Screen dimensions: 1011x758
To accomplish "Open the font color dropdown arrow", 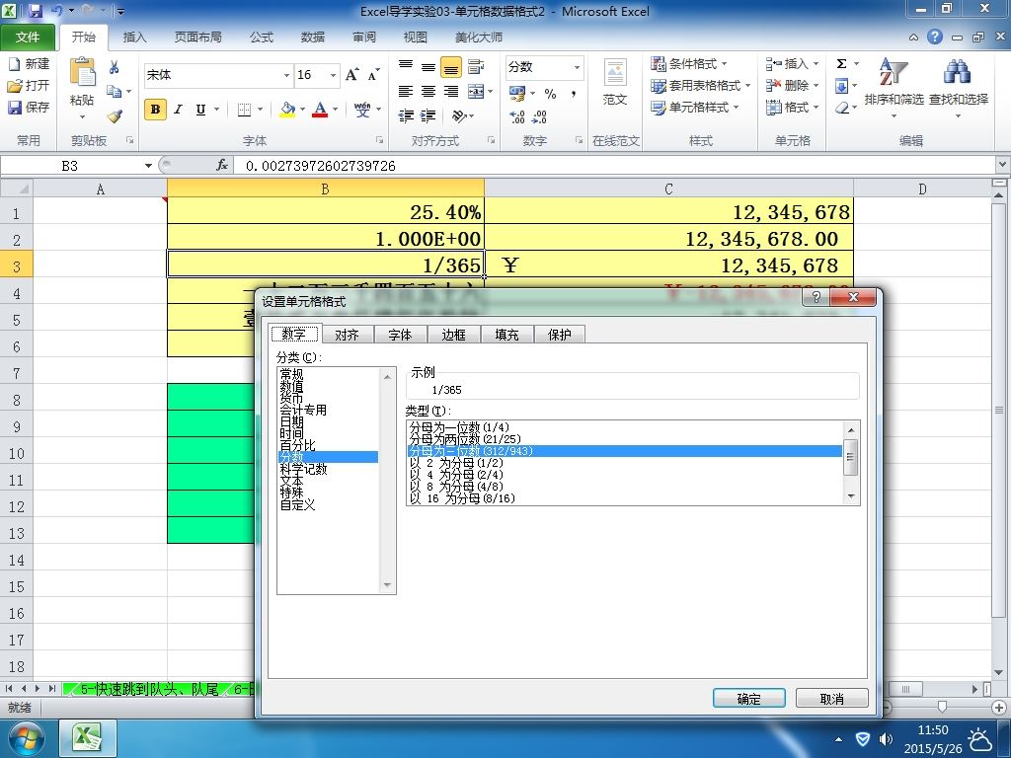I will (336, 110).
